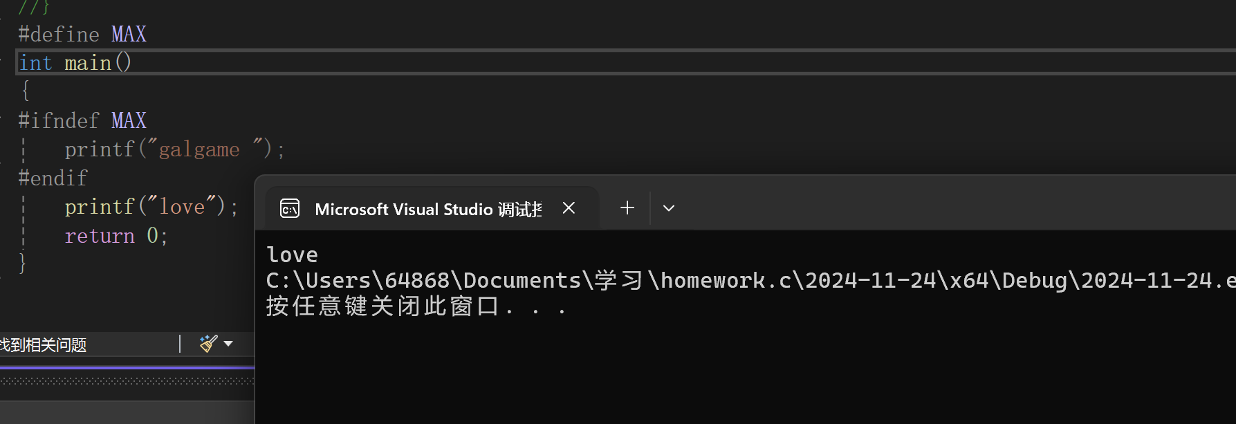Click the printf("galgame ") statement
This screenshot has width=1236, height=424.
[175, 149]
